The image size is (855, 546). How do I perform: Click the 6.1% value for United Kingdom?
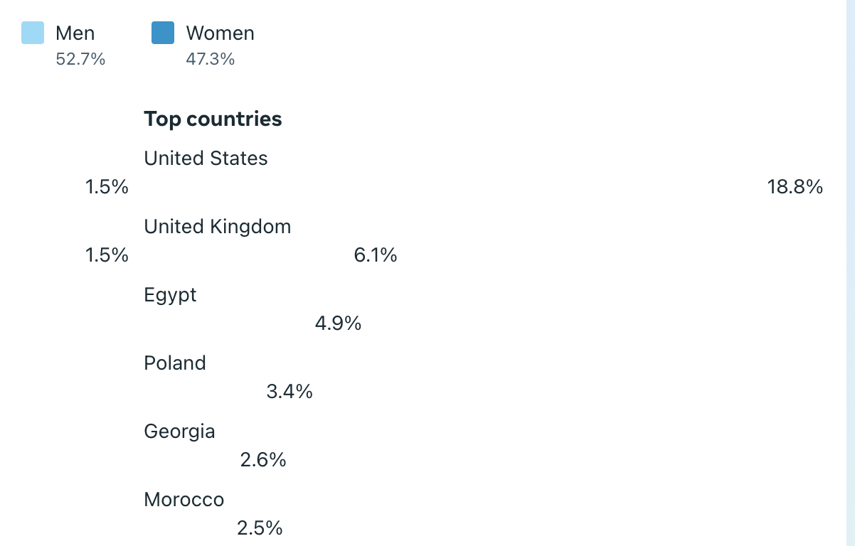(376, 255)
